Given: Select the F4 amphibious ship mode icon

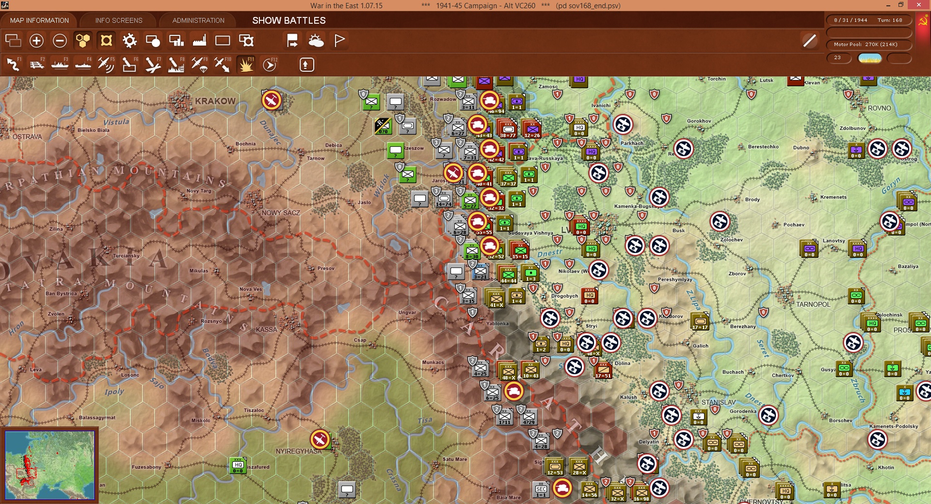Looking at the screenshot, I should [83, 64].
